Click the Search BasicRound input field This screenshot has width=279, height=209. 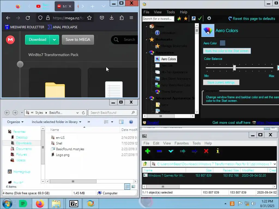pos(113,113)
